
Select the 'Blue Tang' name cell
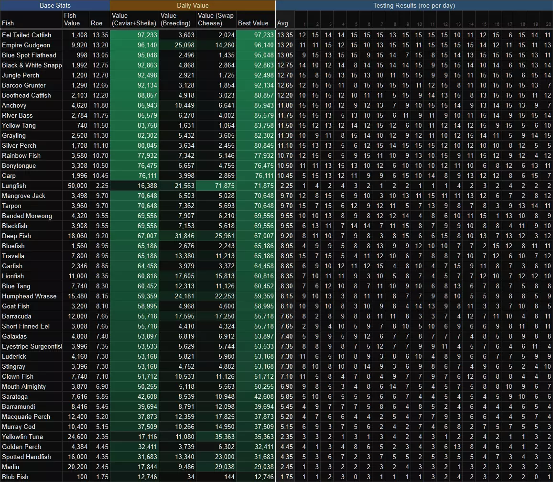(x=32, y=286)
